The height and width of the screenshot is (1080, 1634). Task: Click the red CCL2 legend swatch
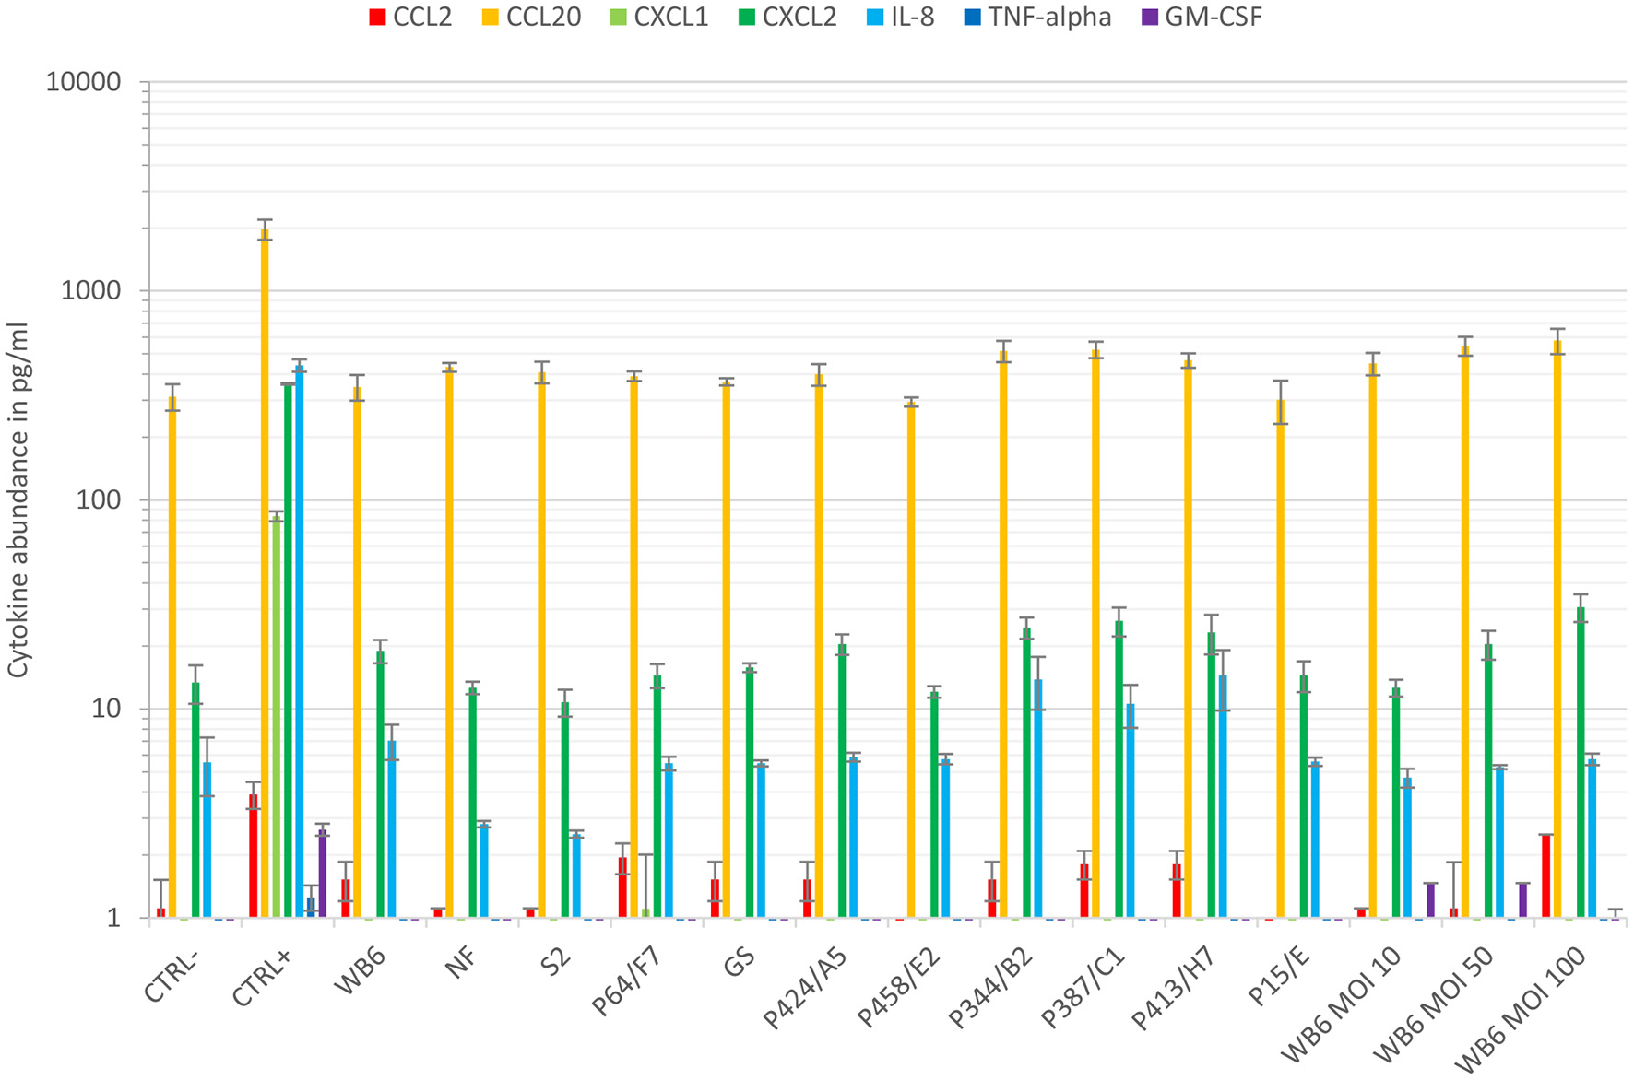(x=376, y=18)
